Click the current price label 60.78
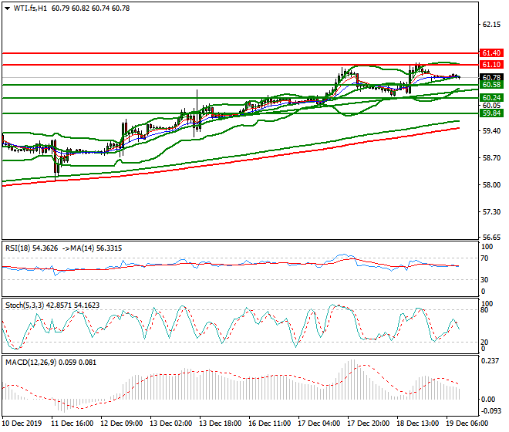This screenshot has width=509, height=432. point(491,78)
